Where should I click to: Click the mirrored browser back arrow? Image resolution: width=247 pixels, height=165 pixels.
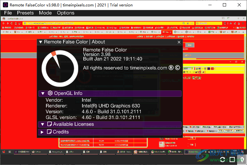[x=4, y=23]
